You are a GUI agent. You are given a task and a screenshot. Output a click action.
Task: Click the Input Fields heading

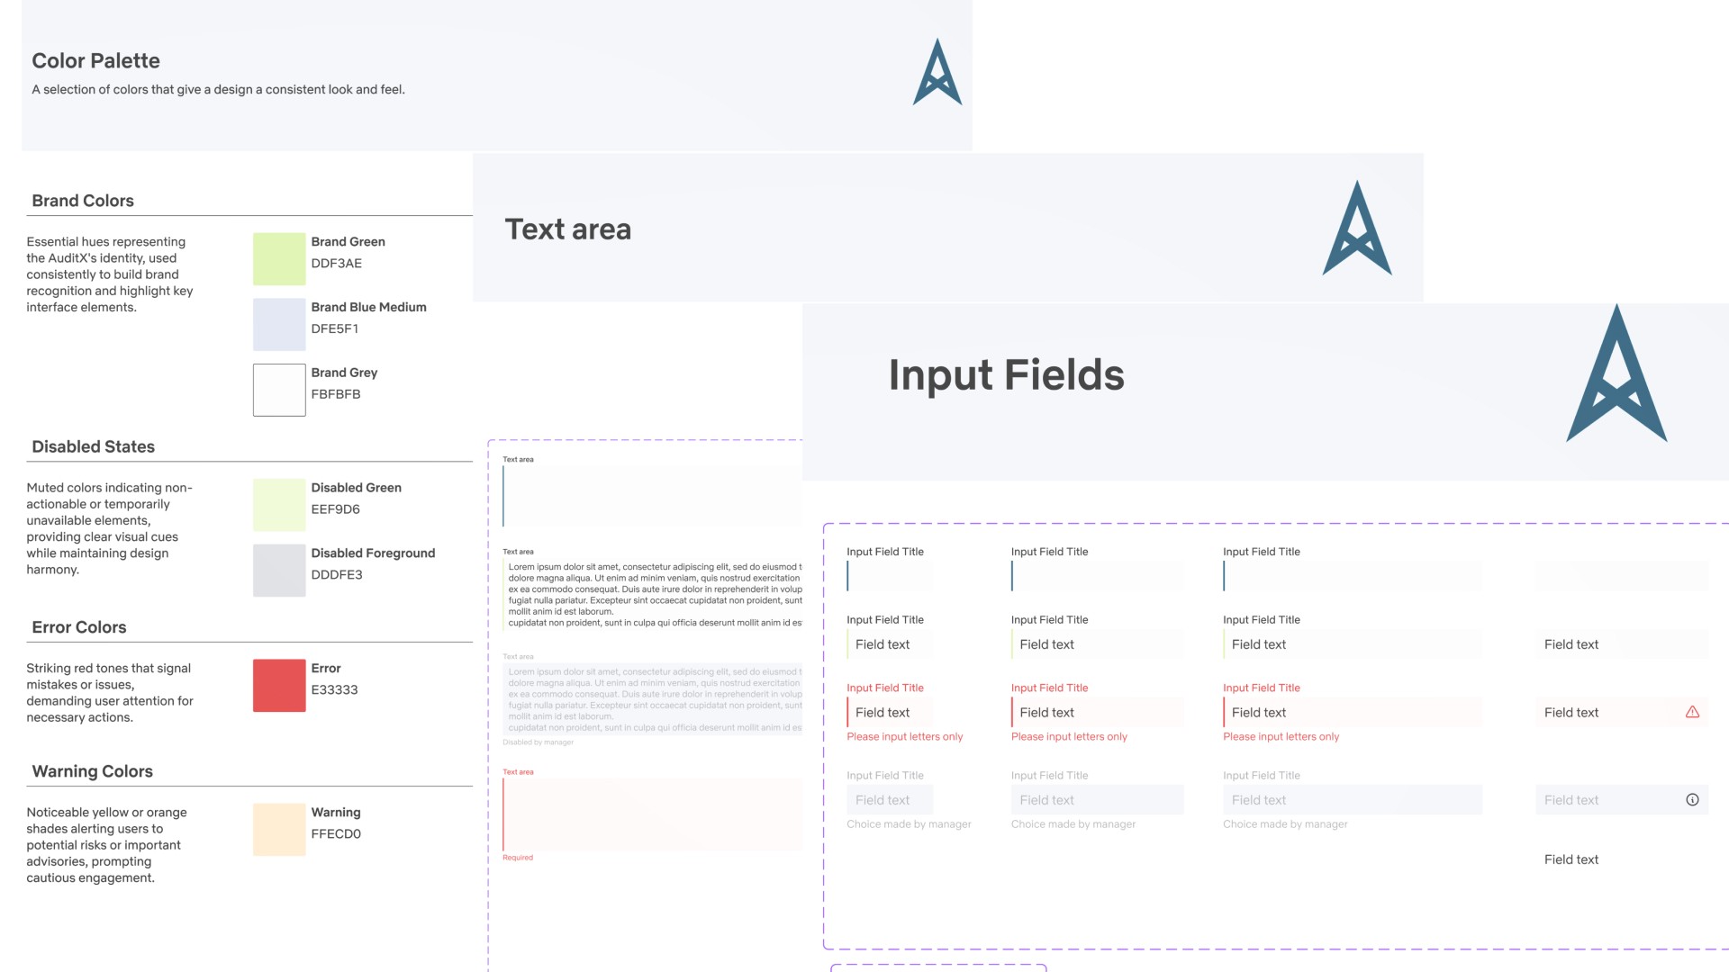point(1006,375)
